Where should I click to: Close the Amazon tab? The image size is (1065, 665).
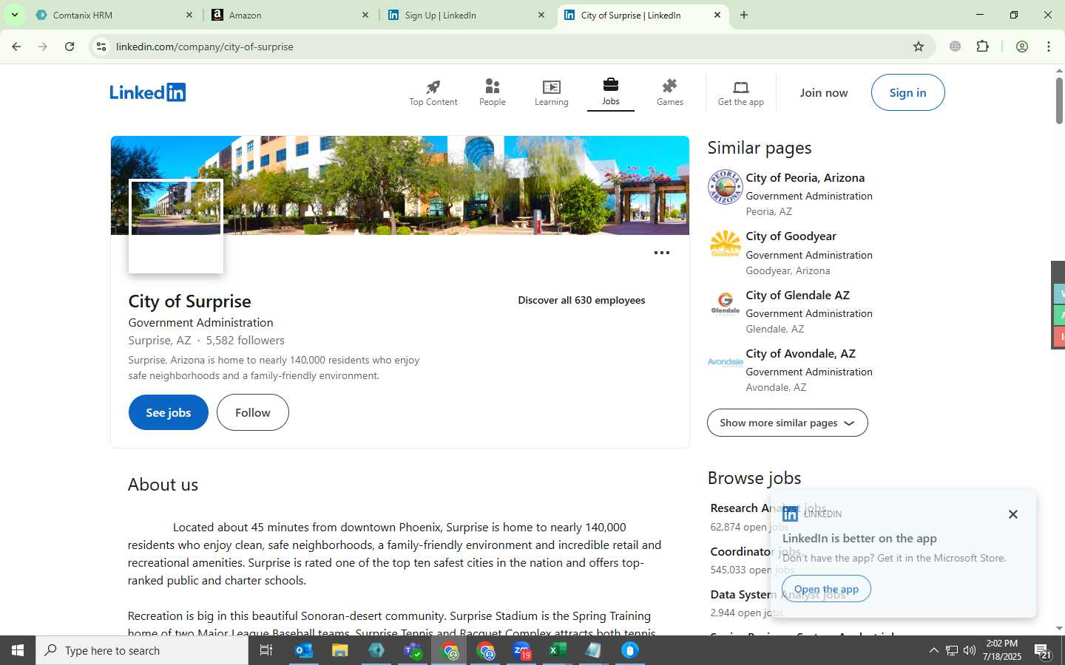365,15
